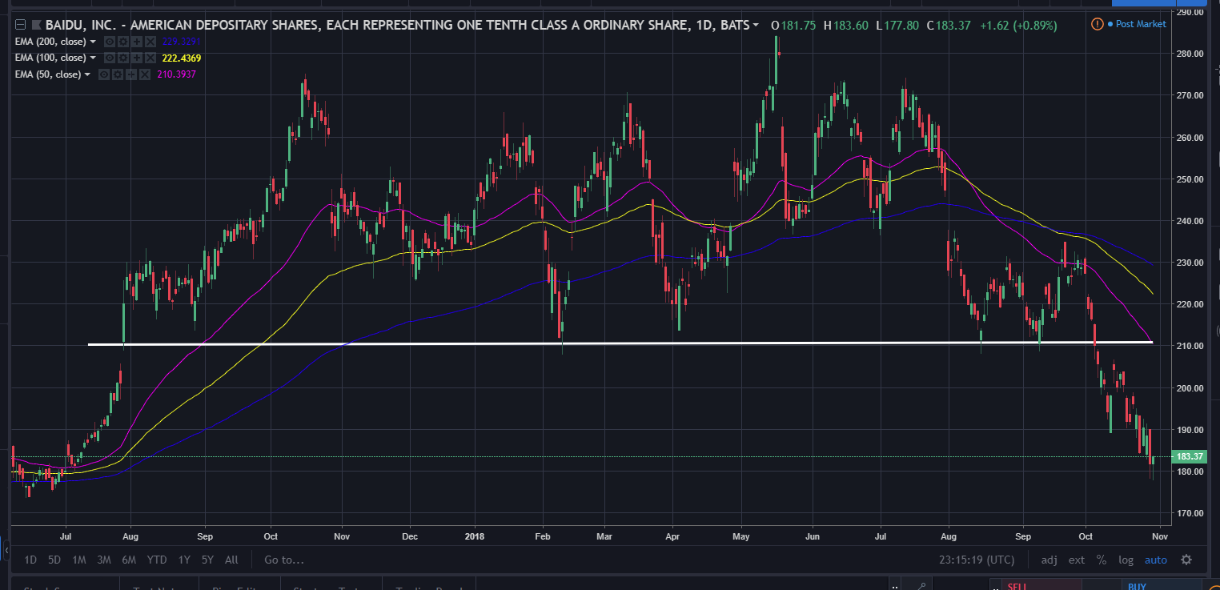Collapse the chart legend with the minus box
The height and width of the screenshot is (590, 1220).
point(21,25)
